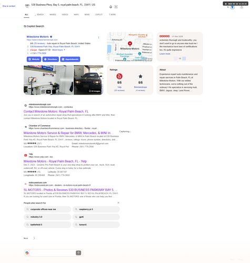This screenshot has height=263, width=250.
Task: Close the People also search for panel
Action: [118, 203]
